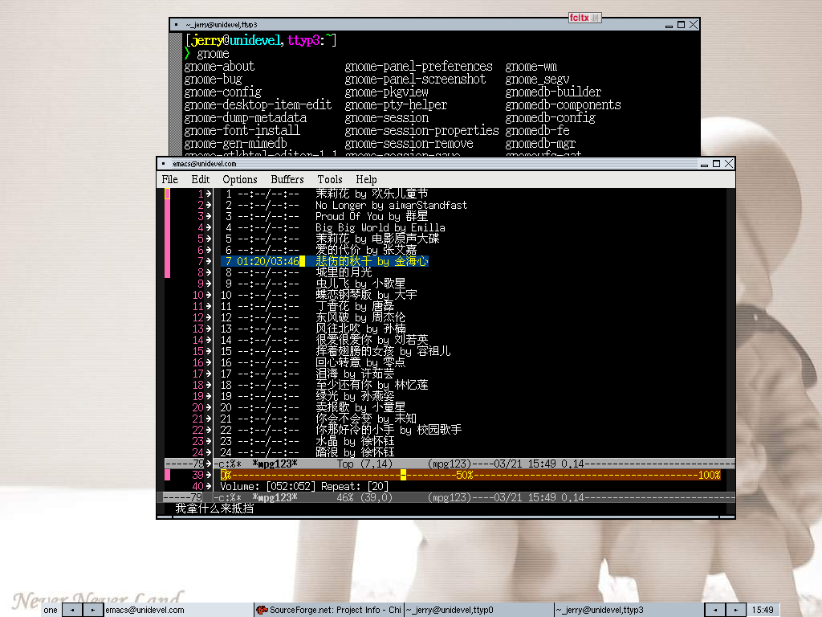Select track '爱的代价 by 张艾嘉'
Image resolution: width=822 pixels, height=617 pixels.
(366, 251)
